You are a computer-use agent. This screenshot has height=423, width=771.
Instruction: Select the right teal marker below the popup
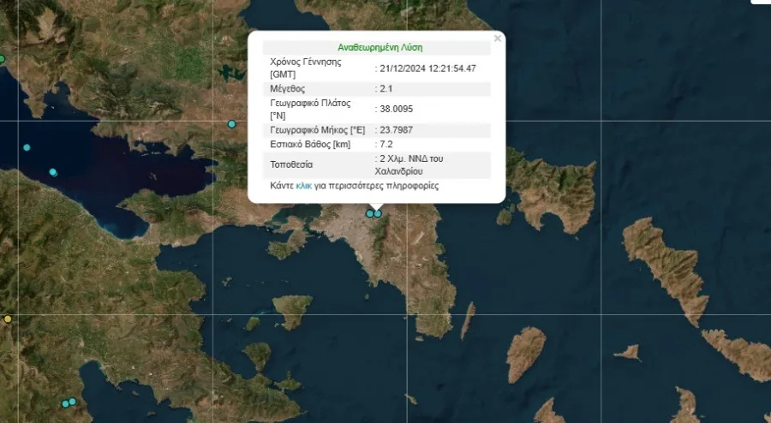(x=378, y=214)
